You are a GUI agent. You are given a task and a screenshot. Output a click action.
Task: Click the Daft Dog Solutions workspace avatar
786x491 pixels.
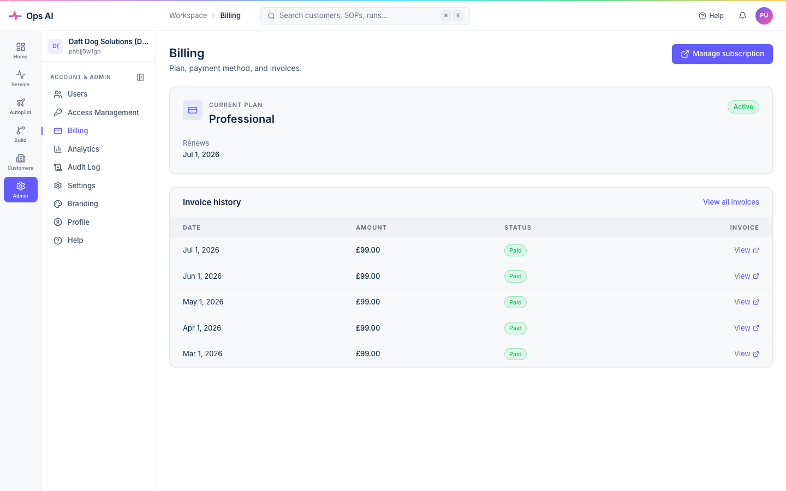(x=56, y=46)
